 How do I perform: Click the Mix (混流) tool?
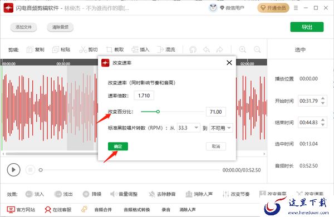(x=166, y=50)
